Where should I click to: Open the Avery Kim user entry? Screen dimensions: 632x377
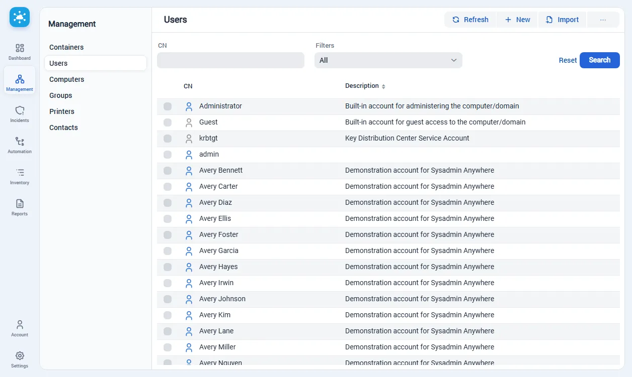(215, 315)
